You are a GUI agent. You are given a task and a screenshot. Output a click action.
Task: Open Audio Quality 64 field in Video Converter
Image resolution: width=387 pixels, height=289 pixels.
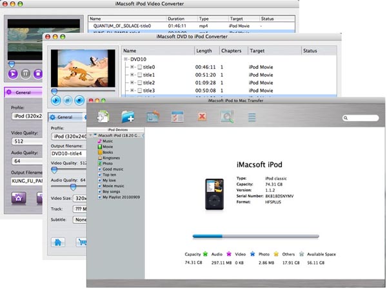coord(27,161)
